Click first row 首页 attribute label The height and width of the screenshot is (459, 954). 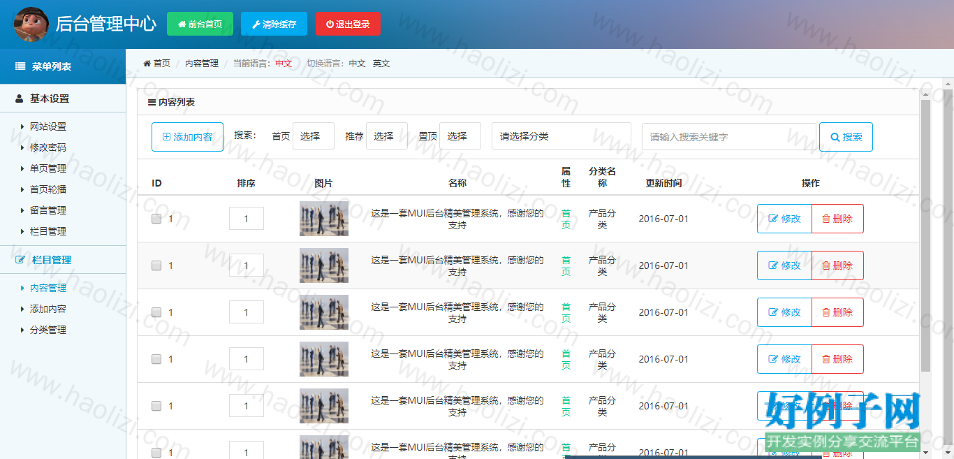[566, 219]
